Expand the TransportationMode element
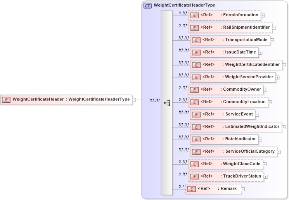 pyautogui.click(x=272, y=40)
